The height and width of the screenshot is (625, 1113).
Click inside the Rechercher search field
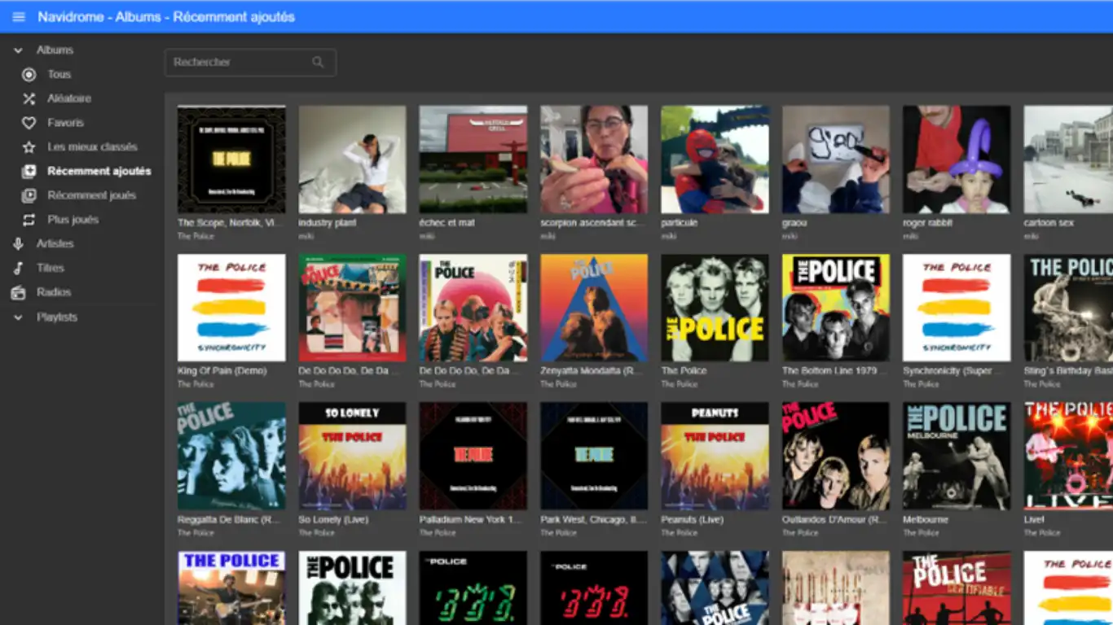240,62
